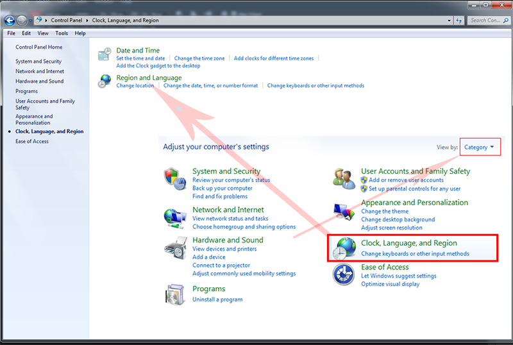The height and width of the screenshot is (345, 513).
Task: Click the Forward navigation arrow button
Action: tap(22, 21)
